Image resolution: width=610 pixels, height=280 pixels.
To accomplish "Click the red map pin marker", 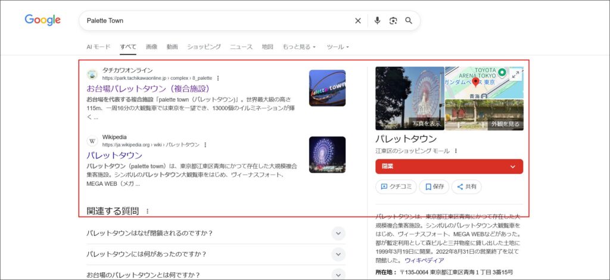I will (475, 82).
